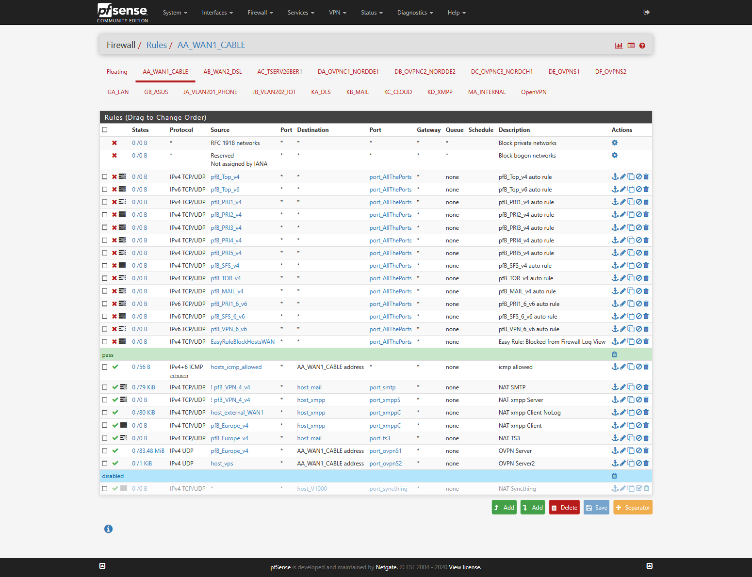Expand the Services dropdown menu

click(x=301, y=13)
